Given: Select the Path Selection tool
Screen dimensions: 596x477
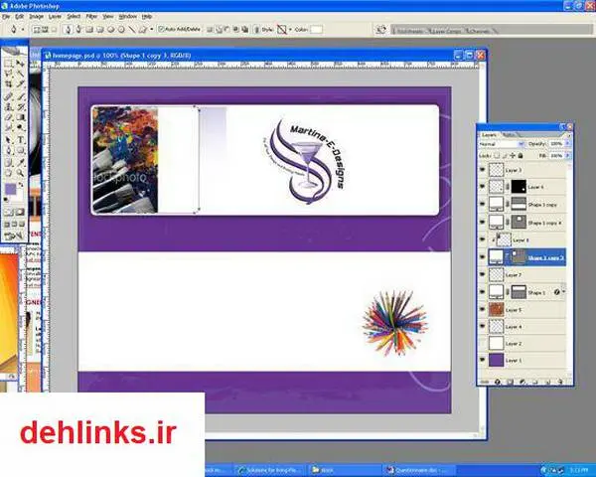Looking at the screenshot, I should 8,140.
